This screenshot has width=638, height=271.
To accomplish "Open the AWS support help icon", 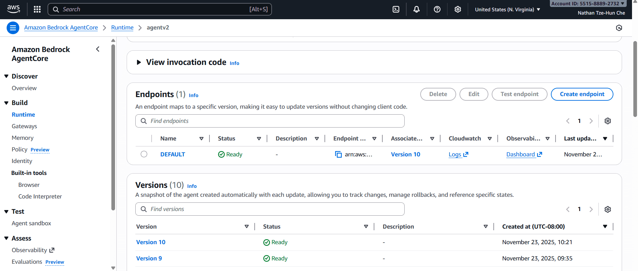I will coord(437,9).
